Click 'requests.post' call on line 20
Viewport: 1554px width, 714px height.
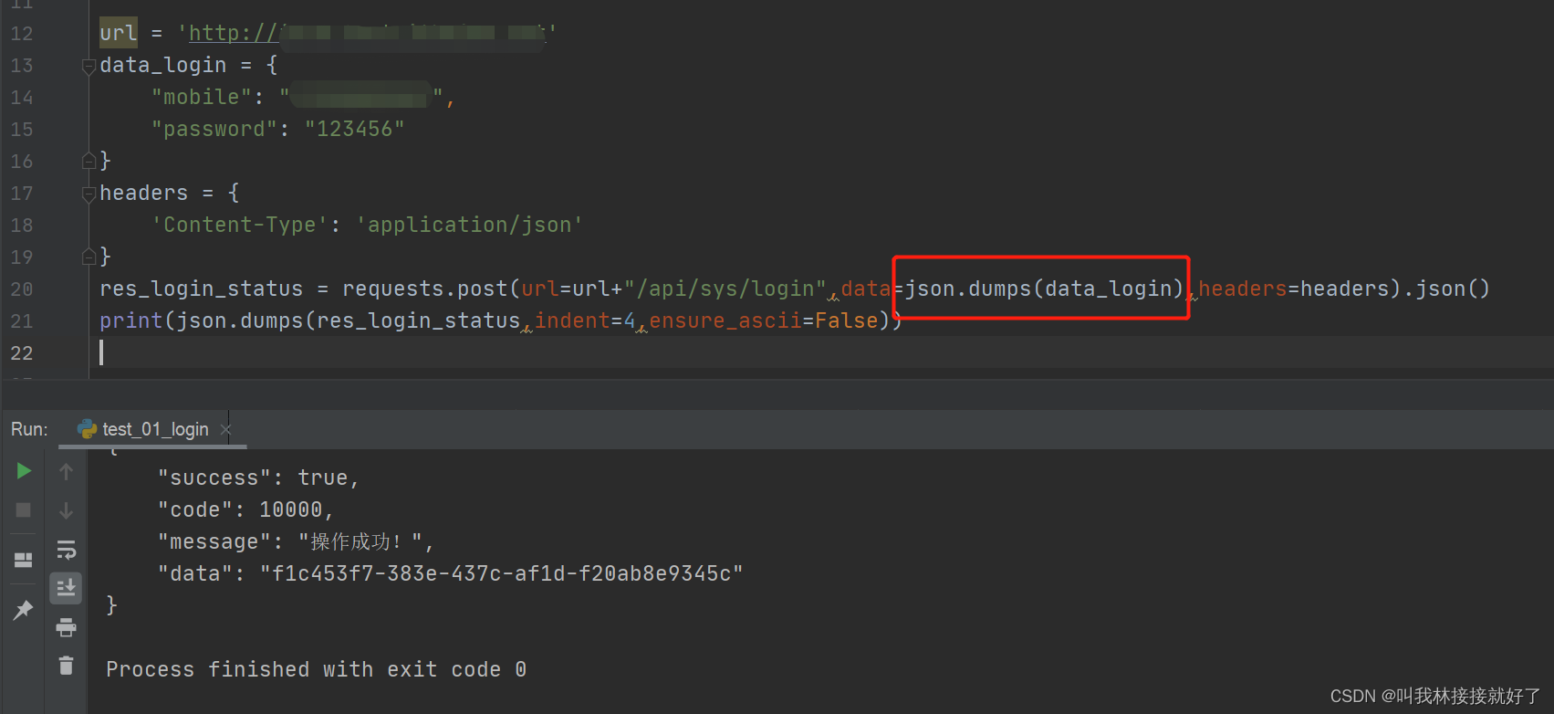pyautogui.click(x=425, y=289)
